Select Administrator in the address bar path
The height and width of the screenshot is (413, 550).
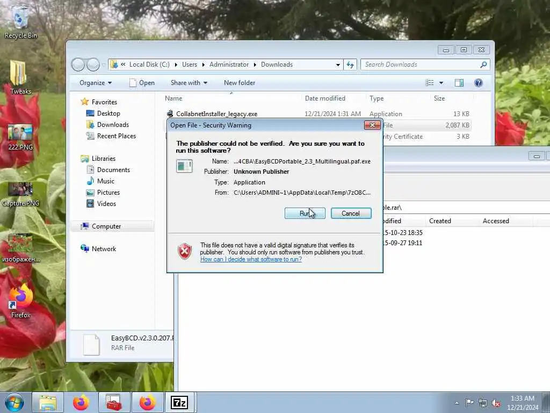pos(229,65)
